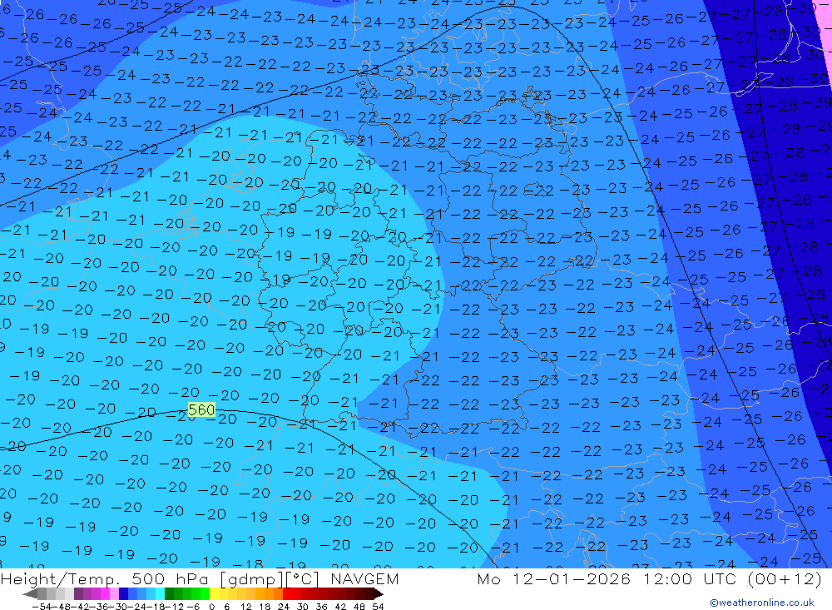Click the right arrow of the color scale

(x=378, y=594)
